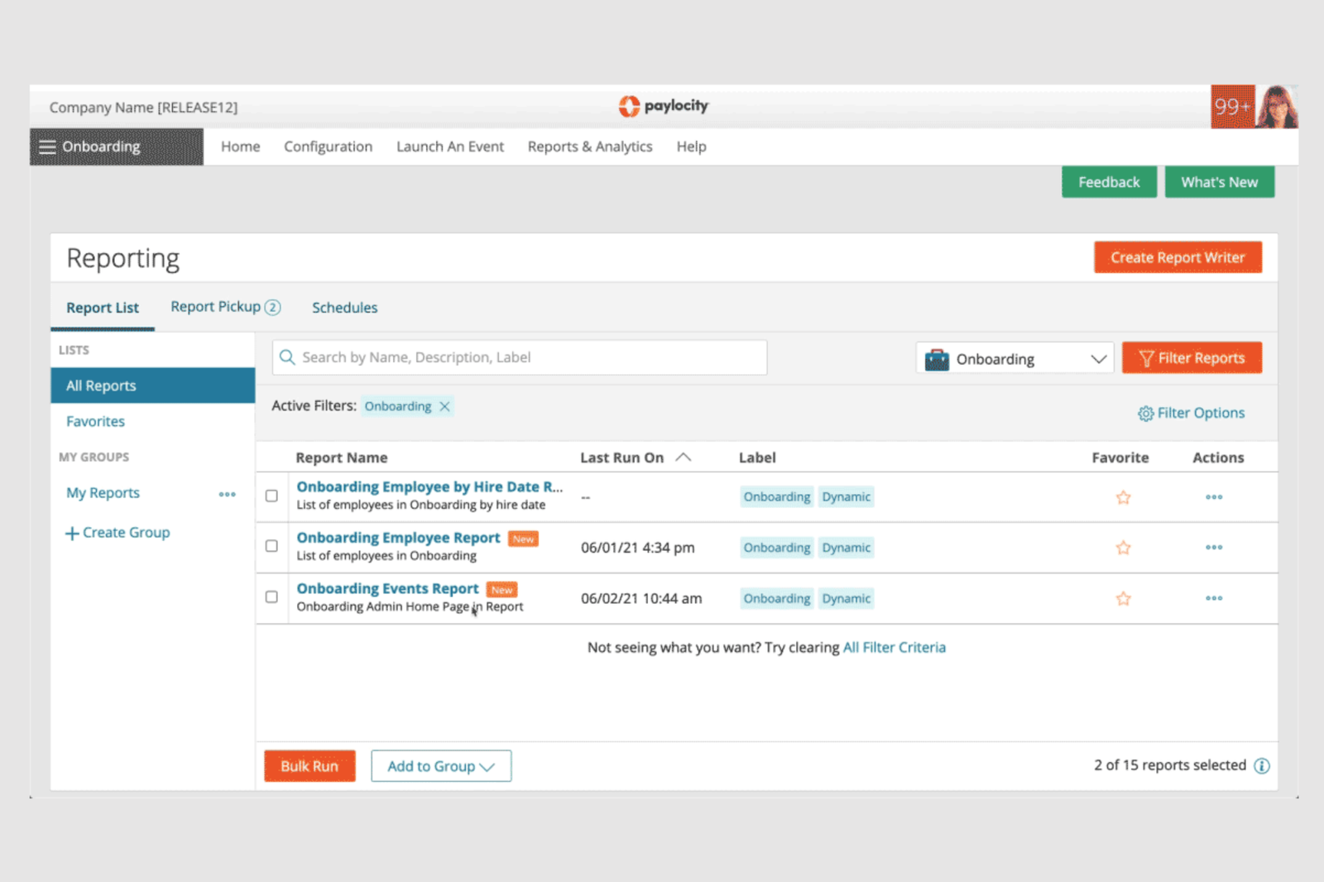Click the Filter Options gear icon
Screen dimensions: 1324x882
pyautogui.click(x=1145, y=413)
